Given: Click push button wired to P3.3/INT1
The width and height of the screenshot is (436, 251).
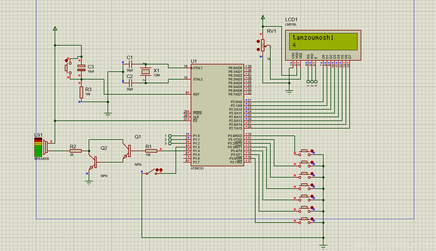Looking at the screenshot, I should (304, 186).
